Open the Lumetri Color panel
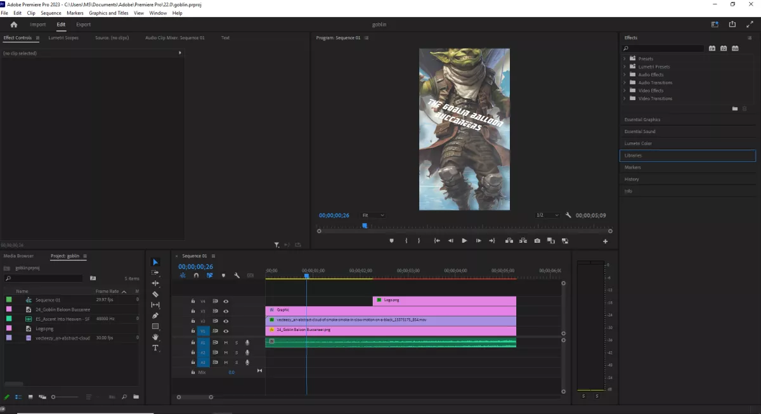761x414 pixels. click(x=638, y=143)
